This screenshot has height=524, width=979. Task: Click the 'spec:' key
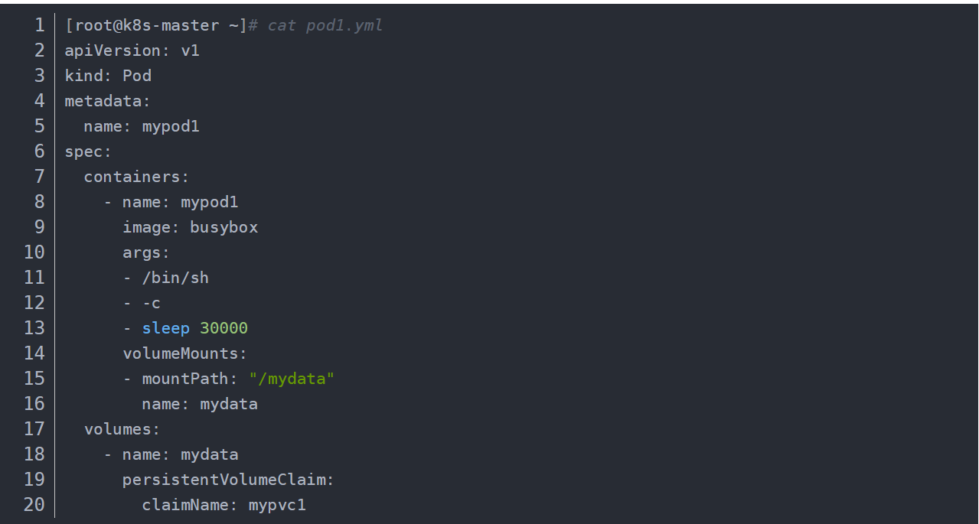88,151
